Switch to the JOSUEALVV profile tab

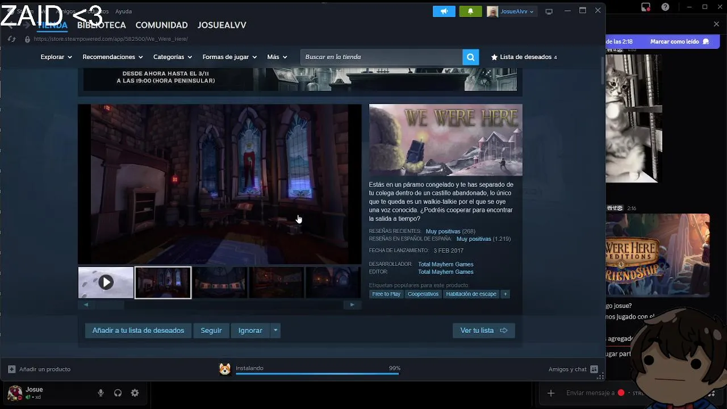(222, 25)
